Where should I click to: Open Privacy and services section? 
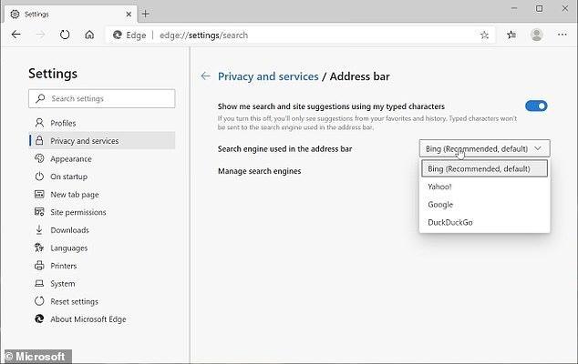102,140
